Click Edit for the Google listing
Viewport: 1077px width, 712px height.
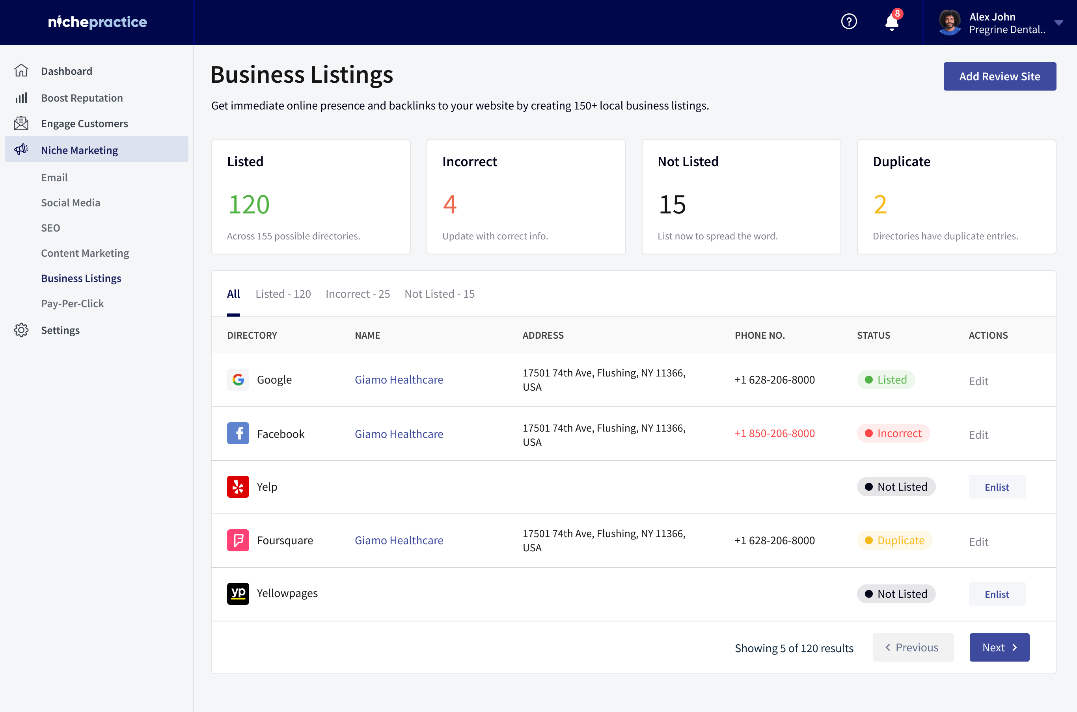(x=978, y=381)
